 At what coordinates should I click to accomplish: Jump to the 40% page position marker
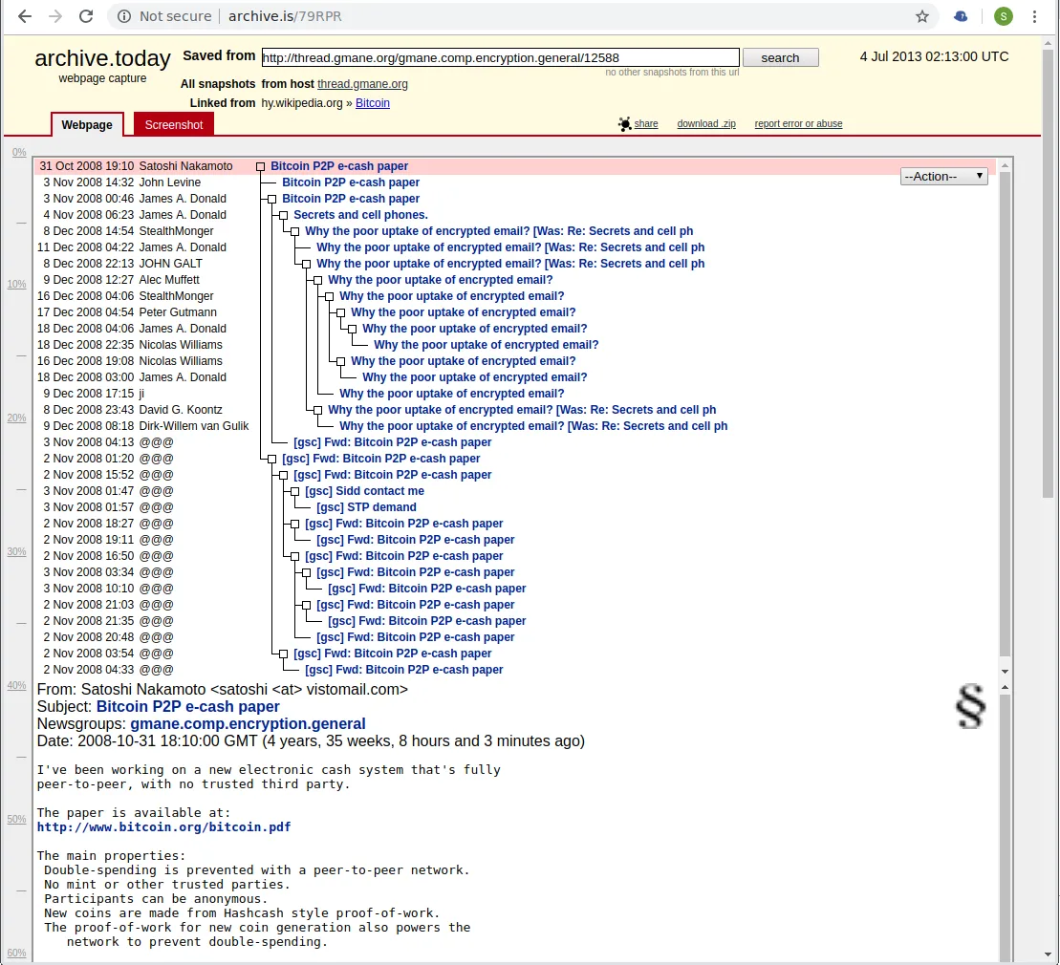click(x=17, y=685)
